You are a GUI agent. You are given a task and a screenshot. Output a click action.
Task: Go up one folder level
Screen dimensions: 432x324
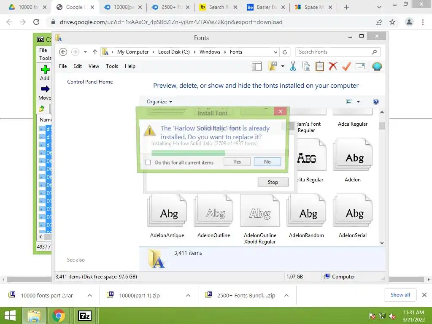click(95, 52)
